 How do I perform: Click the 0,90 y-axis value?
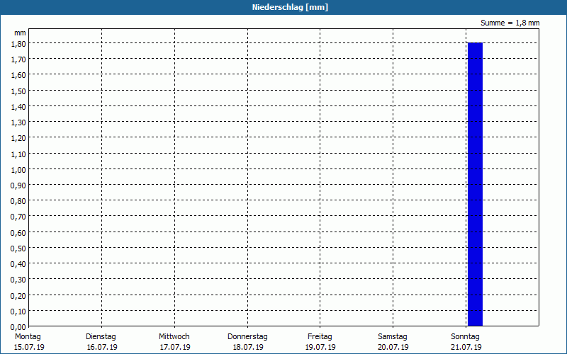coord(18,185)
